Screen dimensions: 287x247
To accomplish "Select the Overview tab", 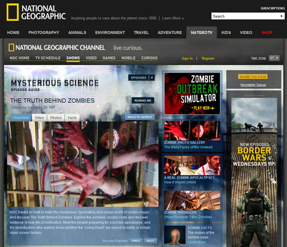I will (x=21, y=117).
